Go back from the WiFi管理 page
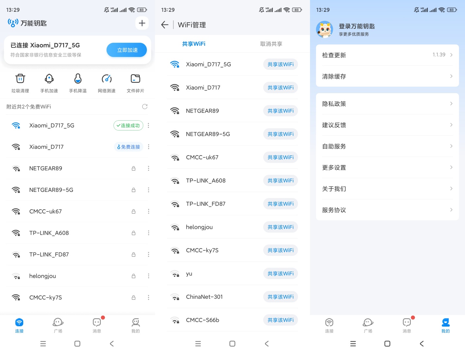The image size is (465, 353). point(165,25)
